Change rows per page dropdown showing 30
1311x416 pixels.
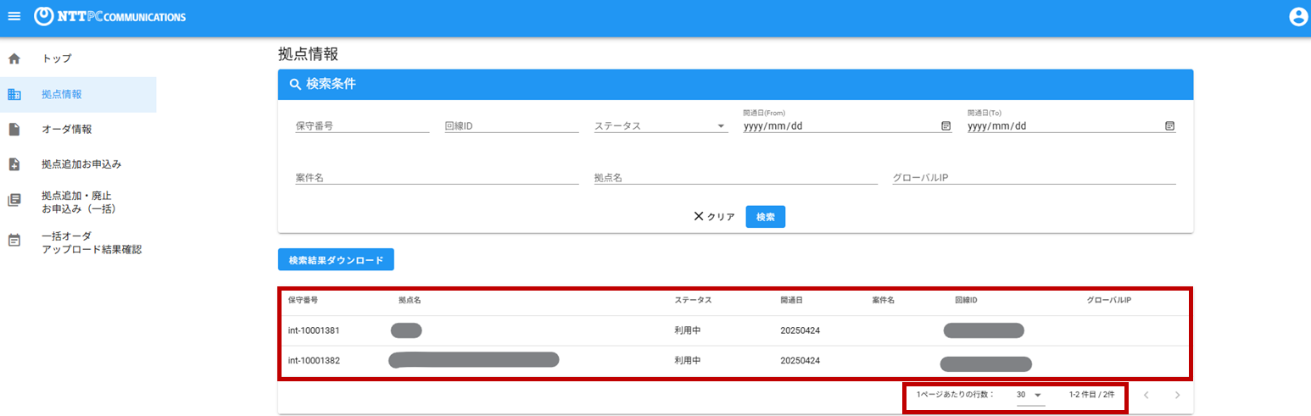[1029, 395]
